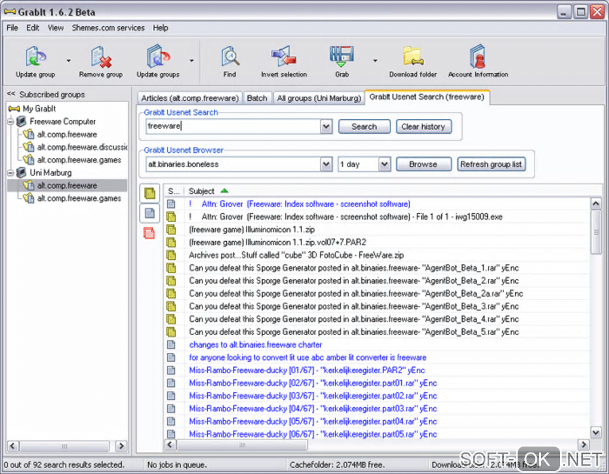Select GrabIt Usenet Search (freeware) tab
609x474 pixels.
[427, 97]
